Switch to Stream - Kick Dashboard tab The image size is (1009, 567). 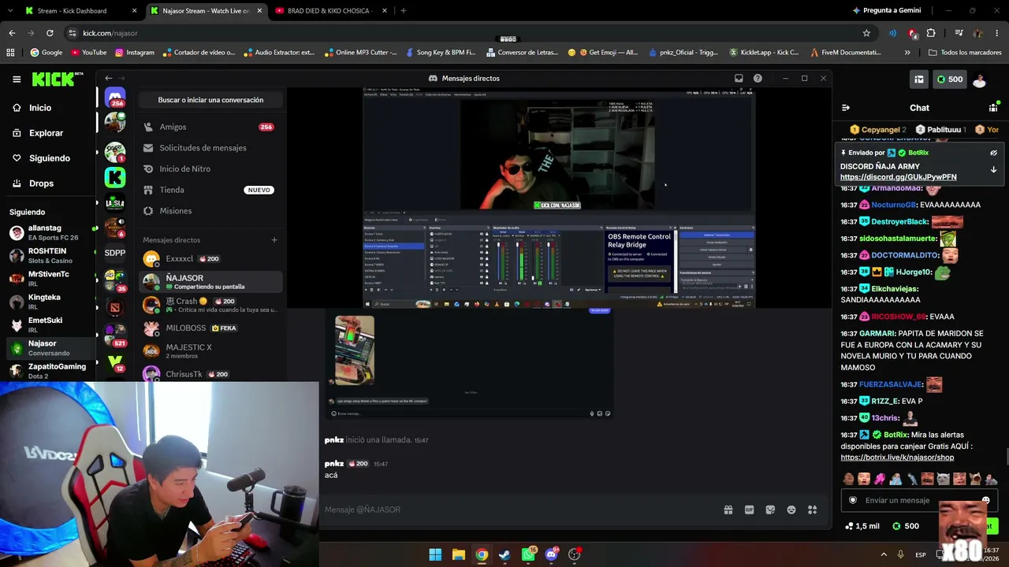coord(80,11)
